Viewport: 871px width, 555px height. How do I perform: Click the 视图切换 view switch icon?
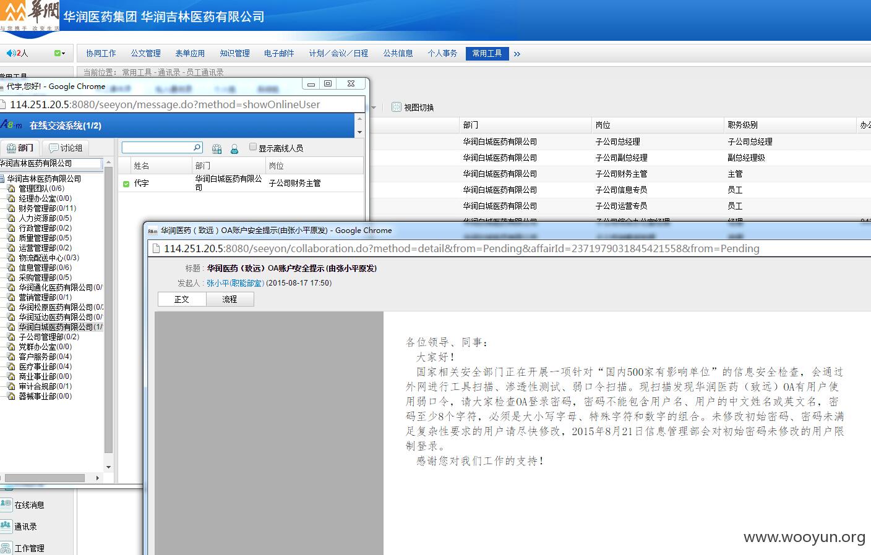click(x=397, y=107)
